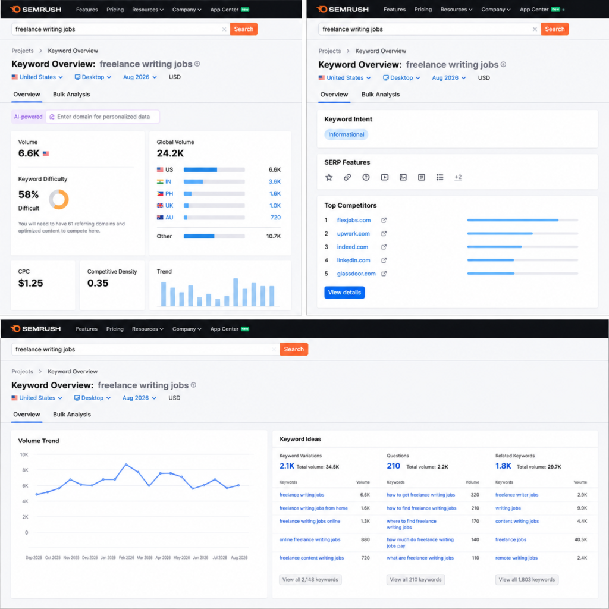Click 'Enter domain for personalized data' field
This screenshot has height=609, width=609.
[x=102, y=117]
